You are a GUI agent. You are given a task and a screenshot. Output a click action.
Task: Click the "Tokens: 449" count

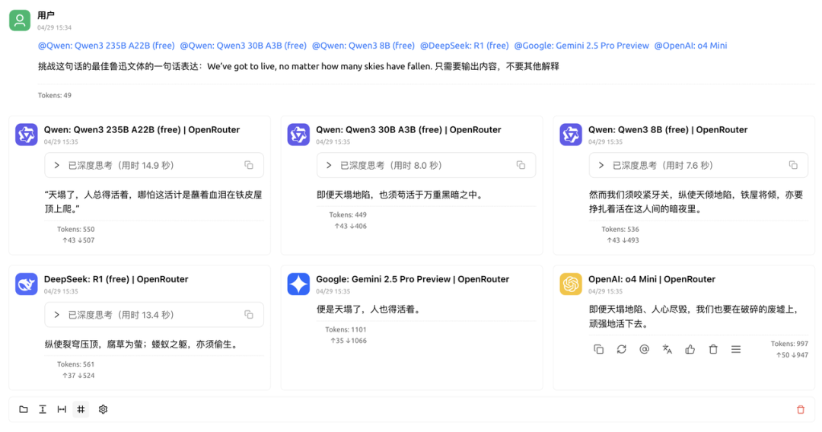[348, 214]
